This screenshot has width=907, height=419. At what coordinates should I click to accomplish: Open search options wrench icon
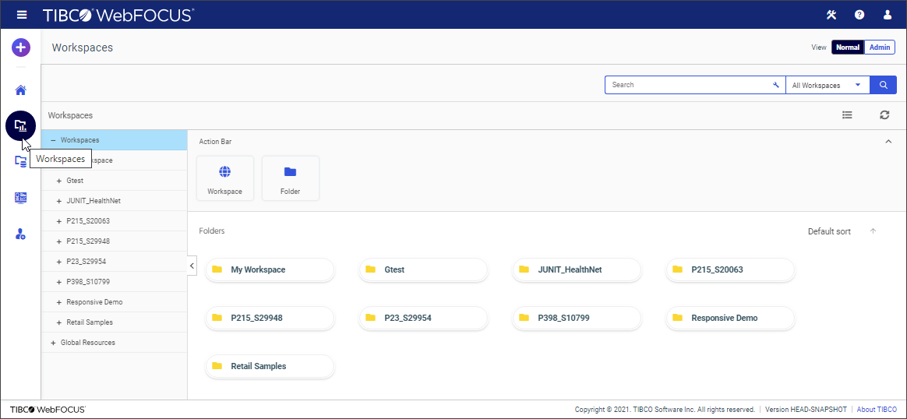[x=776, y=85]
